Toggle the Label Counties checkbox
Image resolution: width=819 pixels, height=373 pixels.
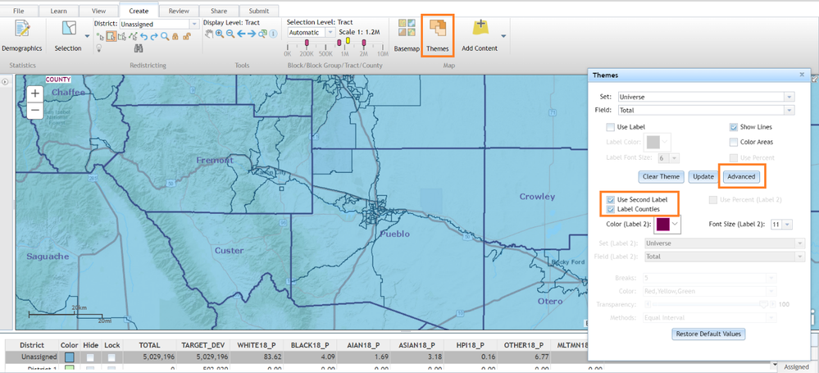[611, 209]
